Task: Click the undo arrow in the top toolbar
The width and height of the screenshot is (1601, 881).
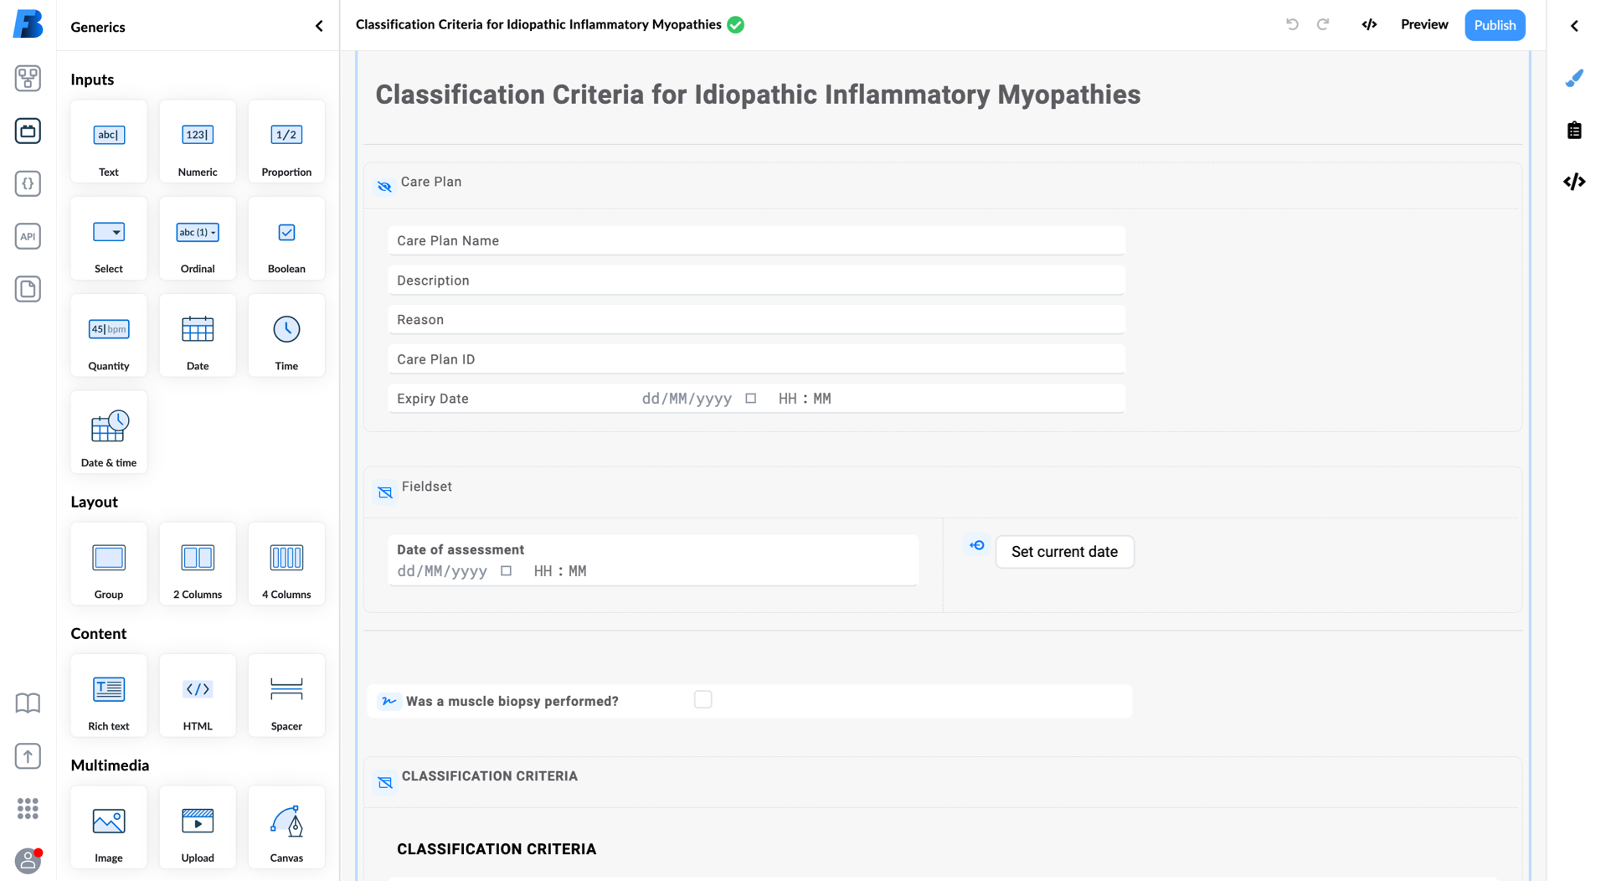Action: [1291, 24]
